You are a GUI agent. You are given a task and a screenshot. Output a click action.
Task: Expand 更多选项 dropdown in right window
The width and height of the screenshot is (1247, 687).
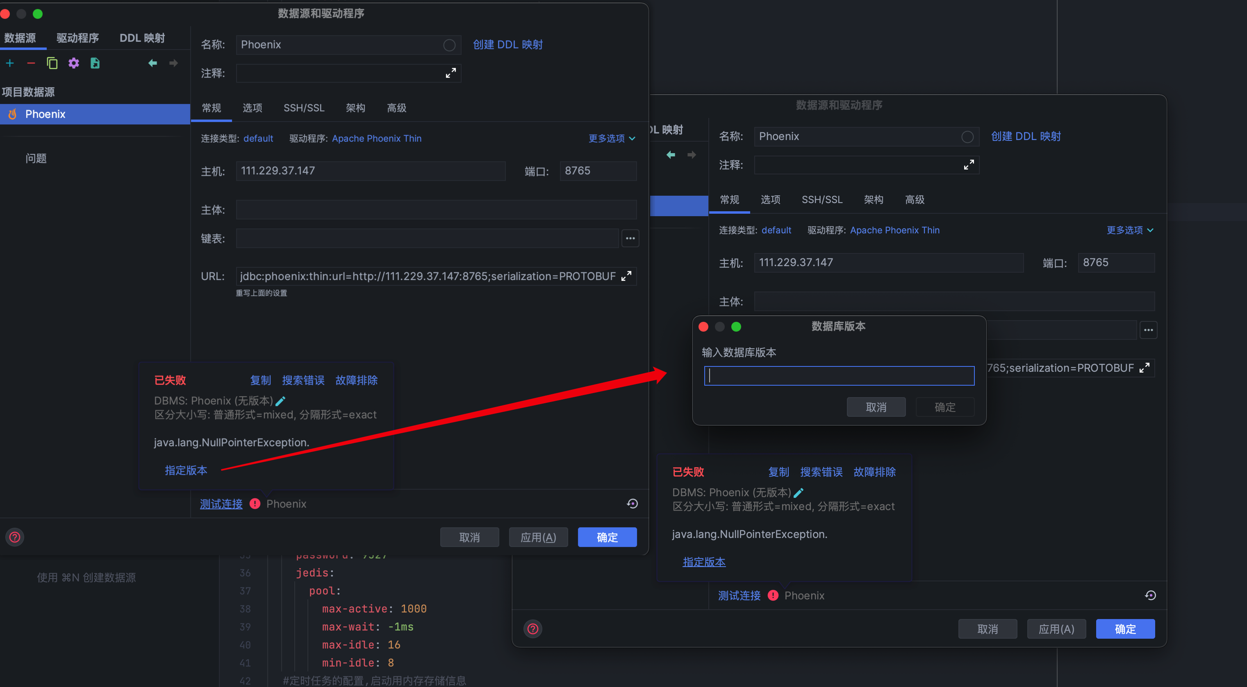click(1130, 230)
